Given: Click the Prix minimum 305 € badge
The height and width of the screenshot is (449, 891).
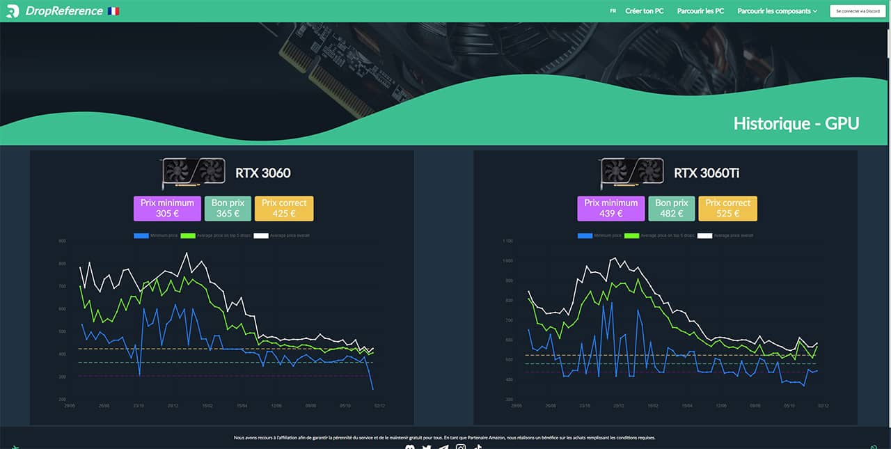Looking at the screenshot, I should (x=167, y=208).
